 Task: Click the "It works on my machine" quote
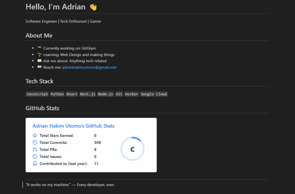coord(70,185)
